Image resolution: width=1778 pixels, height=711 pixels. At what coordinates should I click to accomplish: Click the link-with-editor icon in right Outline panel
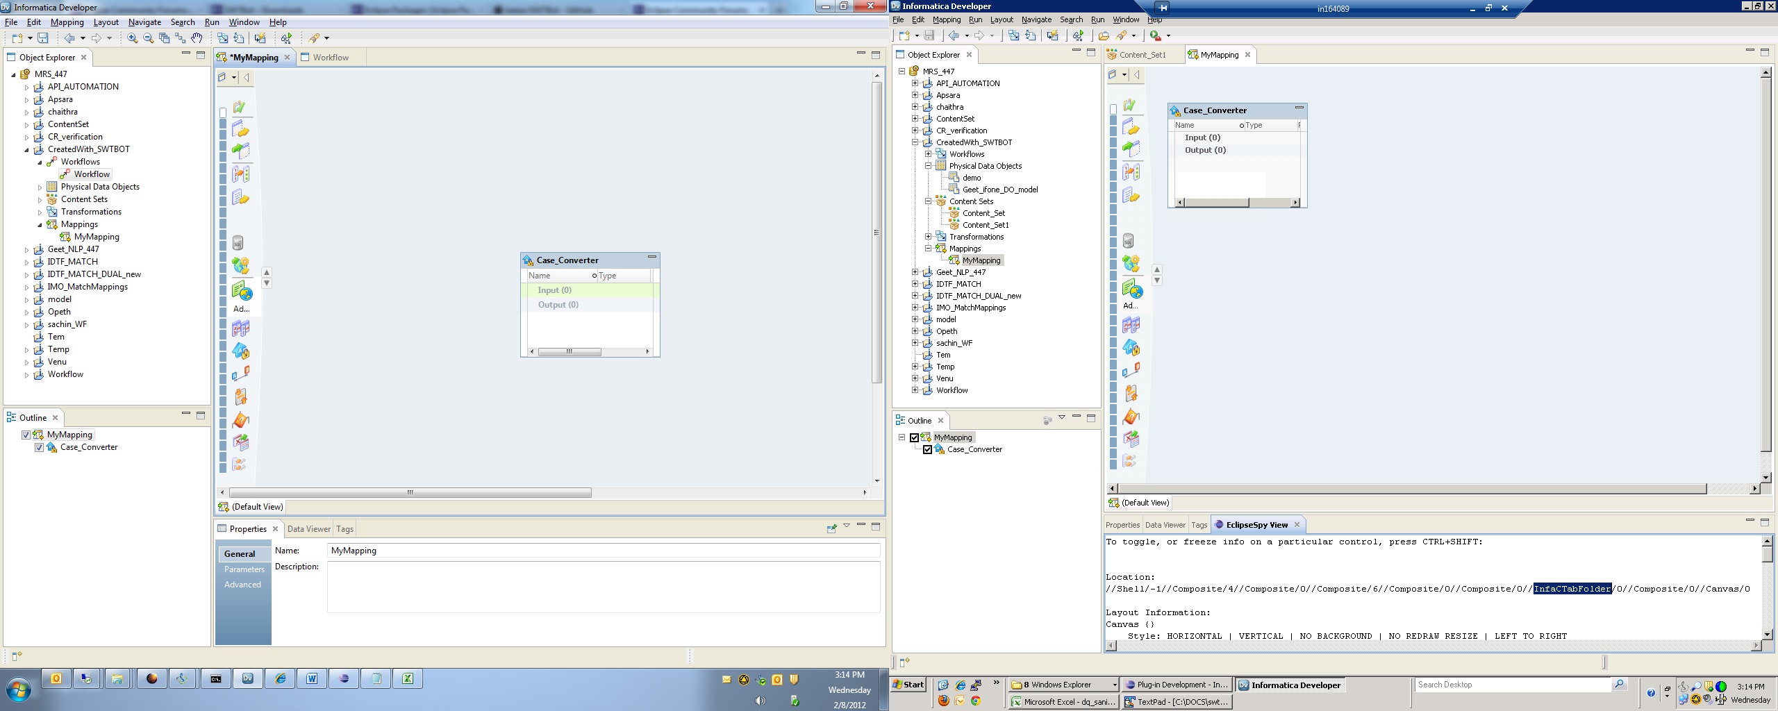[x=1047, y=420]
